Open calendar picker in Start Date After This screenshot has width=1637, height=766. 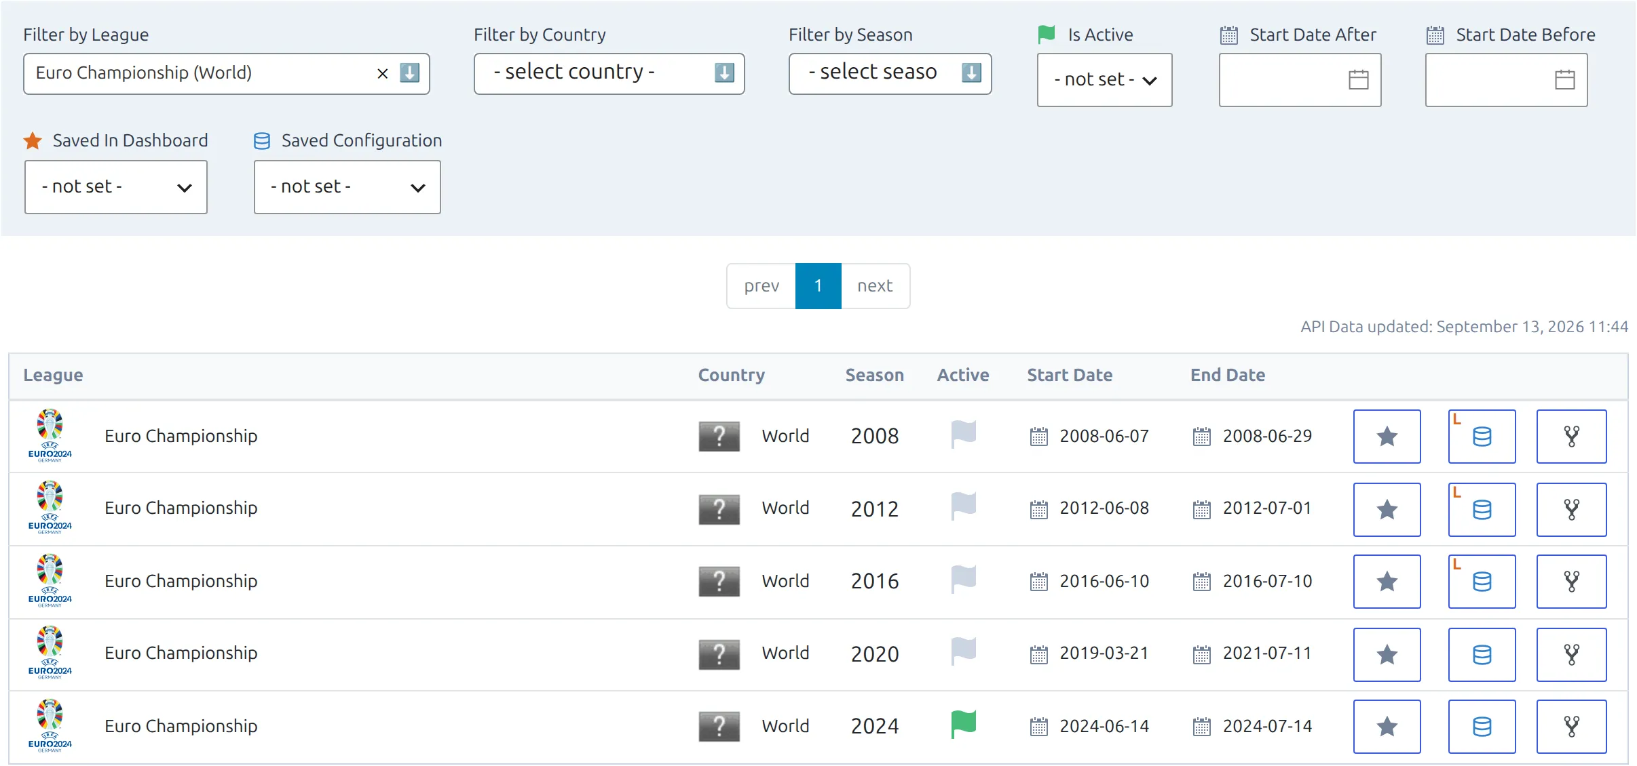tap(1358, 80)
